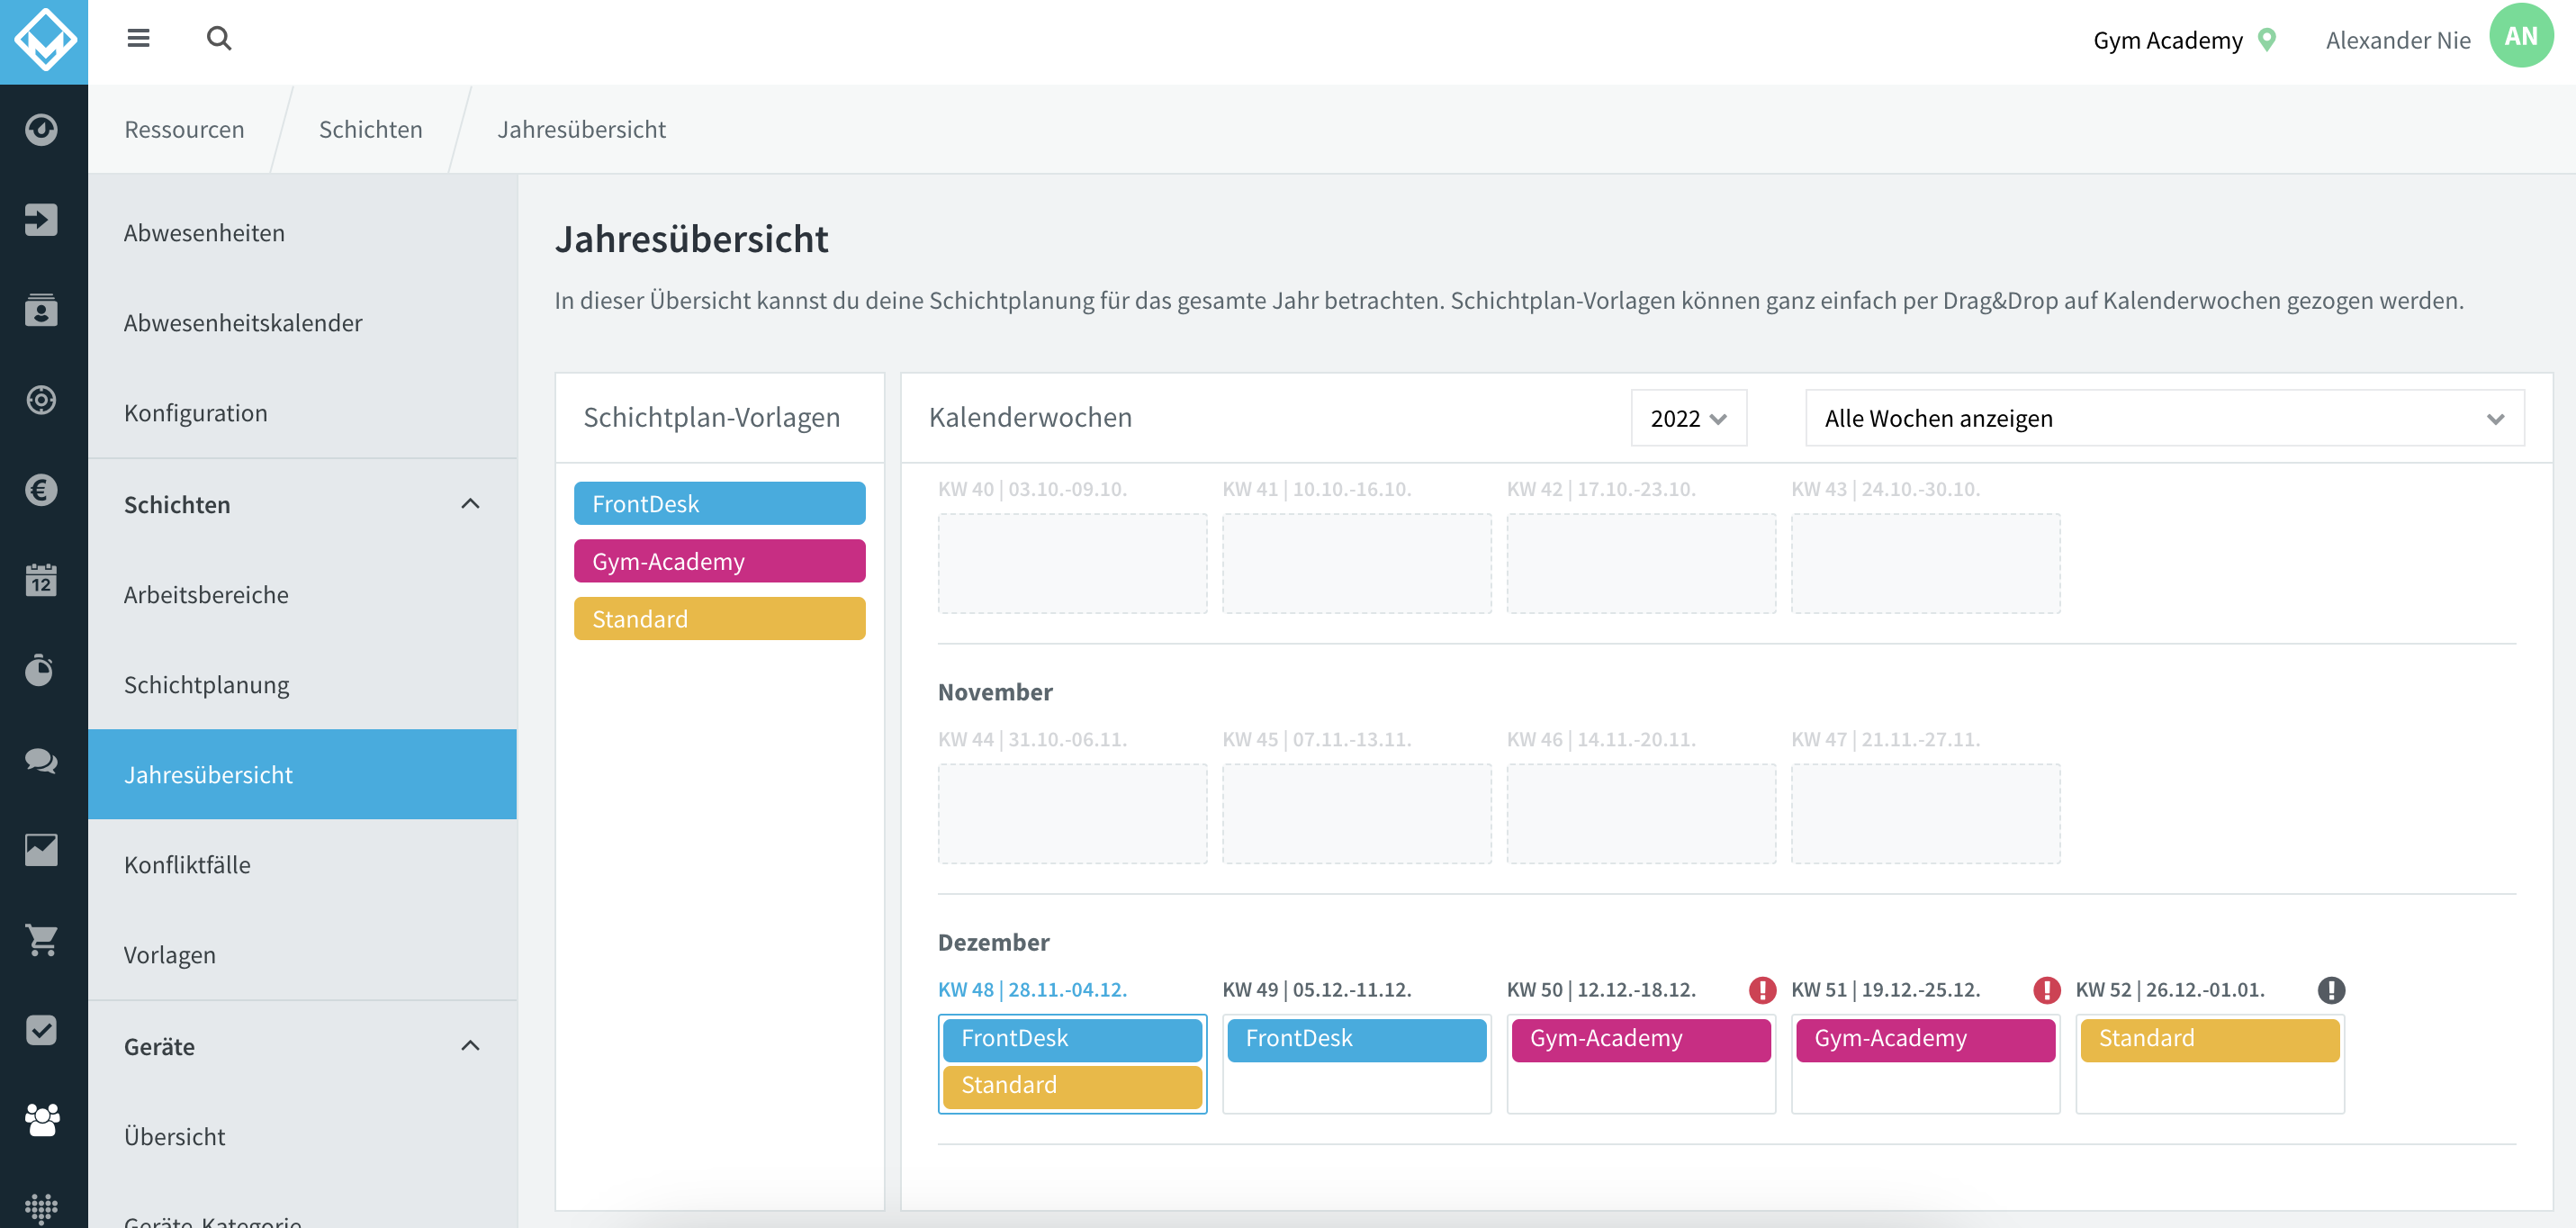
Task: Open the target circle icon in sidebar
Action: pyautogui.click(x=41, y=400)
